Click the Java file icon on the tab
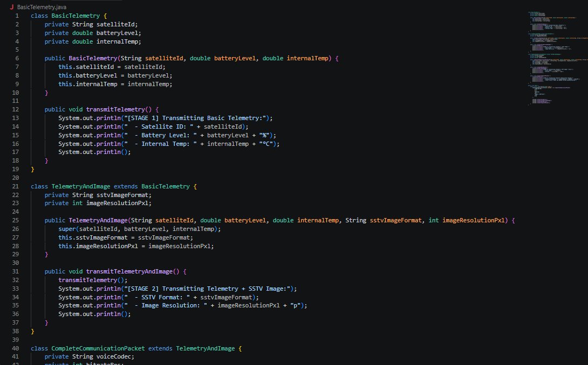The image size is (588, 365). (12, 7)
